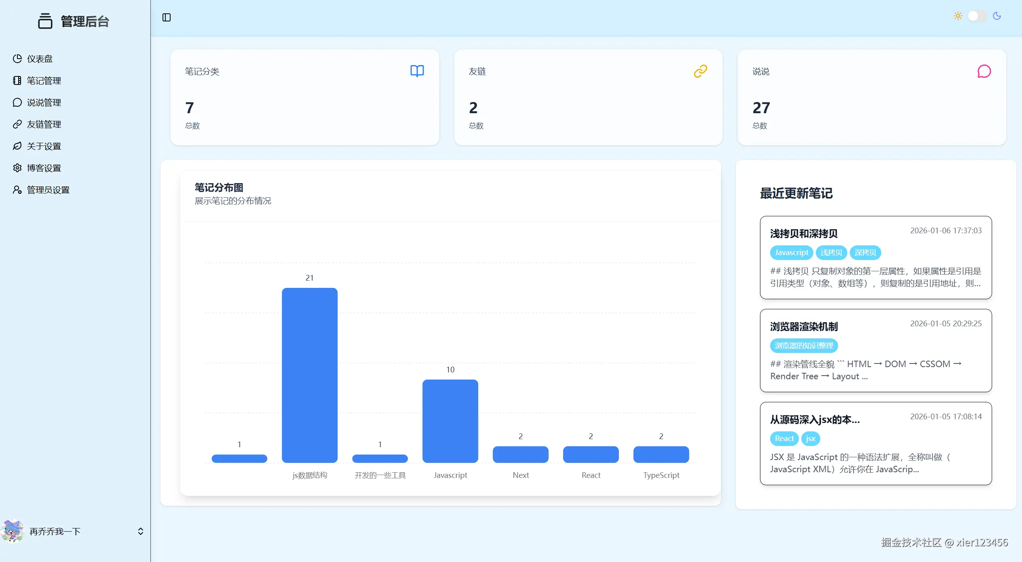Open 仪表盘 in the sidebar
The image size is (1022, 562).
pyautogui.click(x=40, y=59)
